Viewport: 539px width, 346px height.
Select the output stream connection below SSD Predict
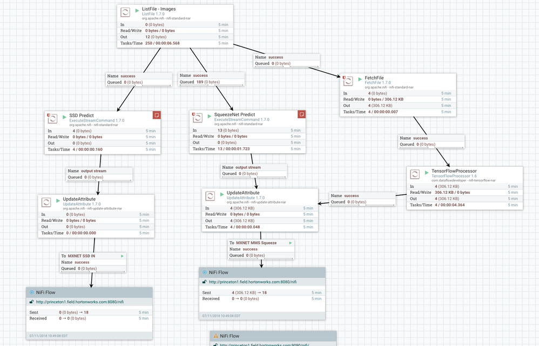pos(99,174)
